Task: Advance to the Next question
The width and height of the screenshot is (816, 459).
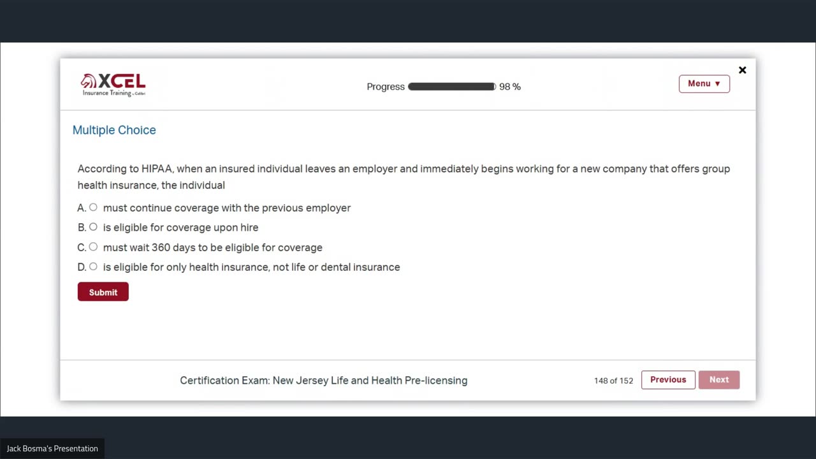Action: click(x=718, y=379)
